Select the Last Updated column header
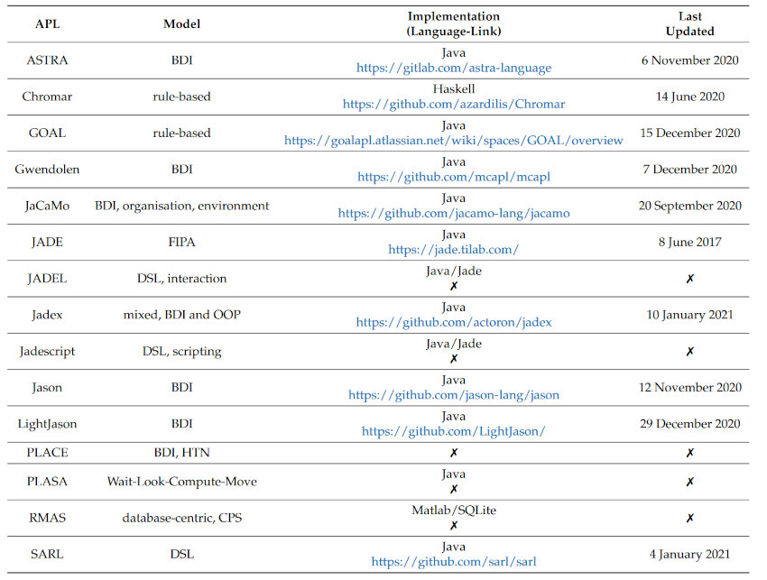The image size is (767, 580). coord(689,24)
